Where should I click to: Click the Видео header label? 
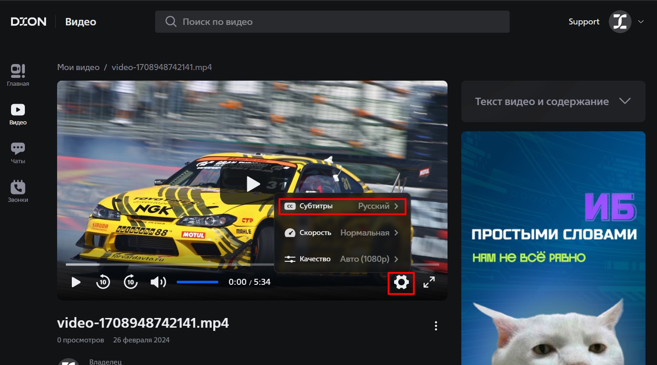click(x=81, y=22)
